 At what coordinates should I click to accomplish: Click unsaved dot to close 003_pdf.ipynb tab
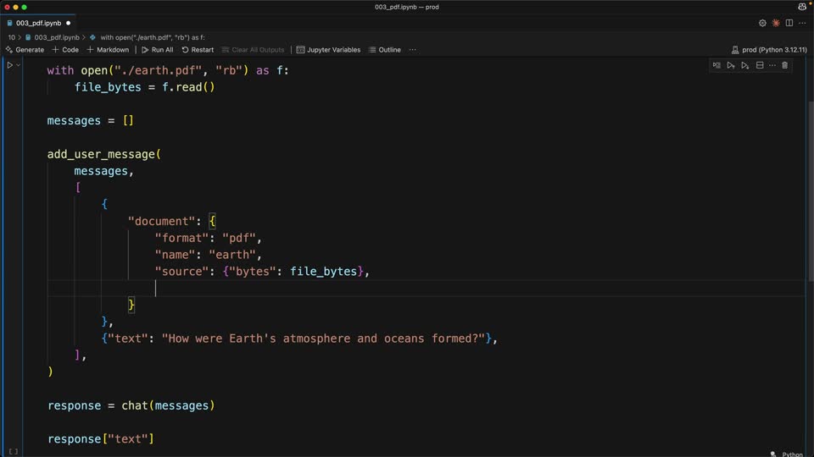(x=68, y=23)
